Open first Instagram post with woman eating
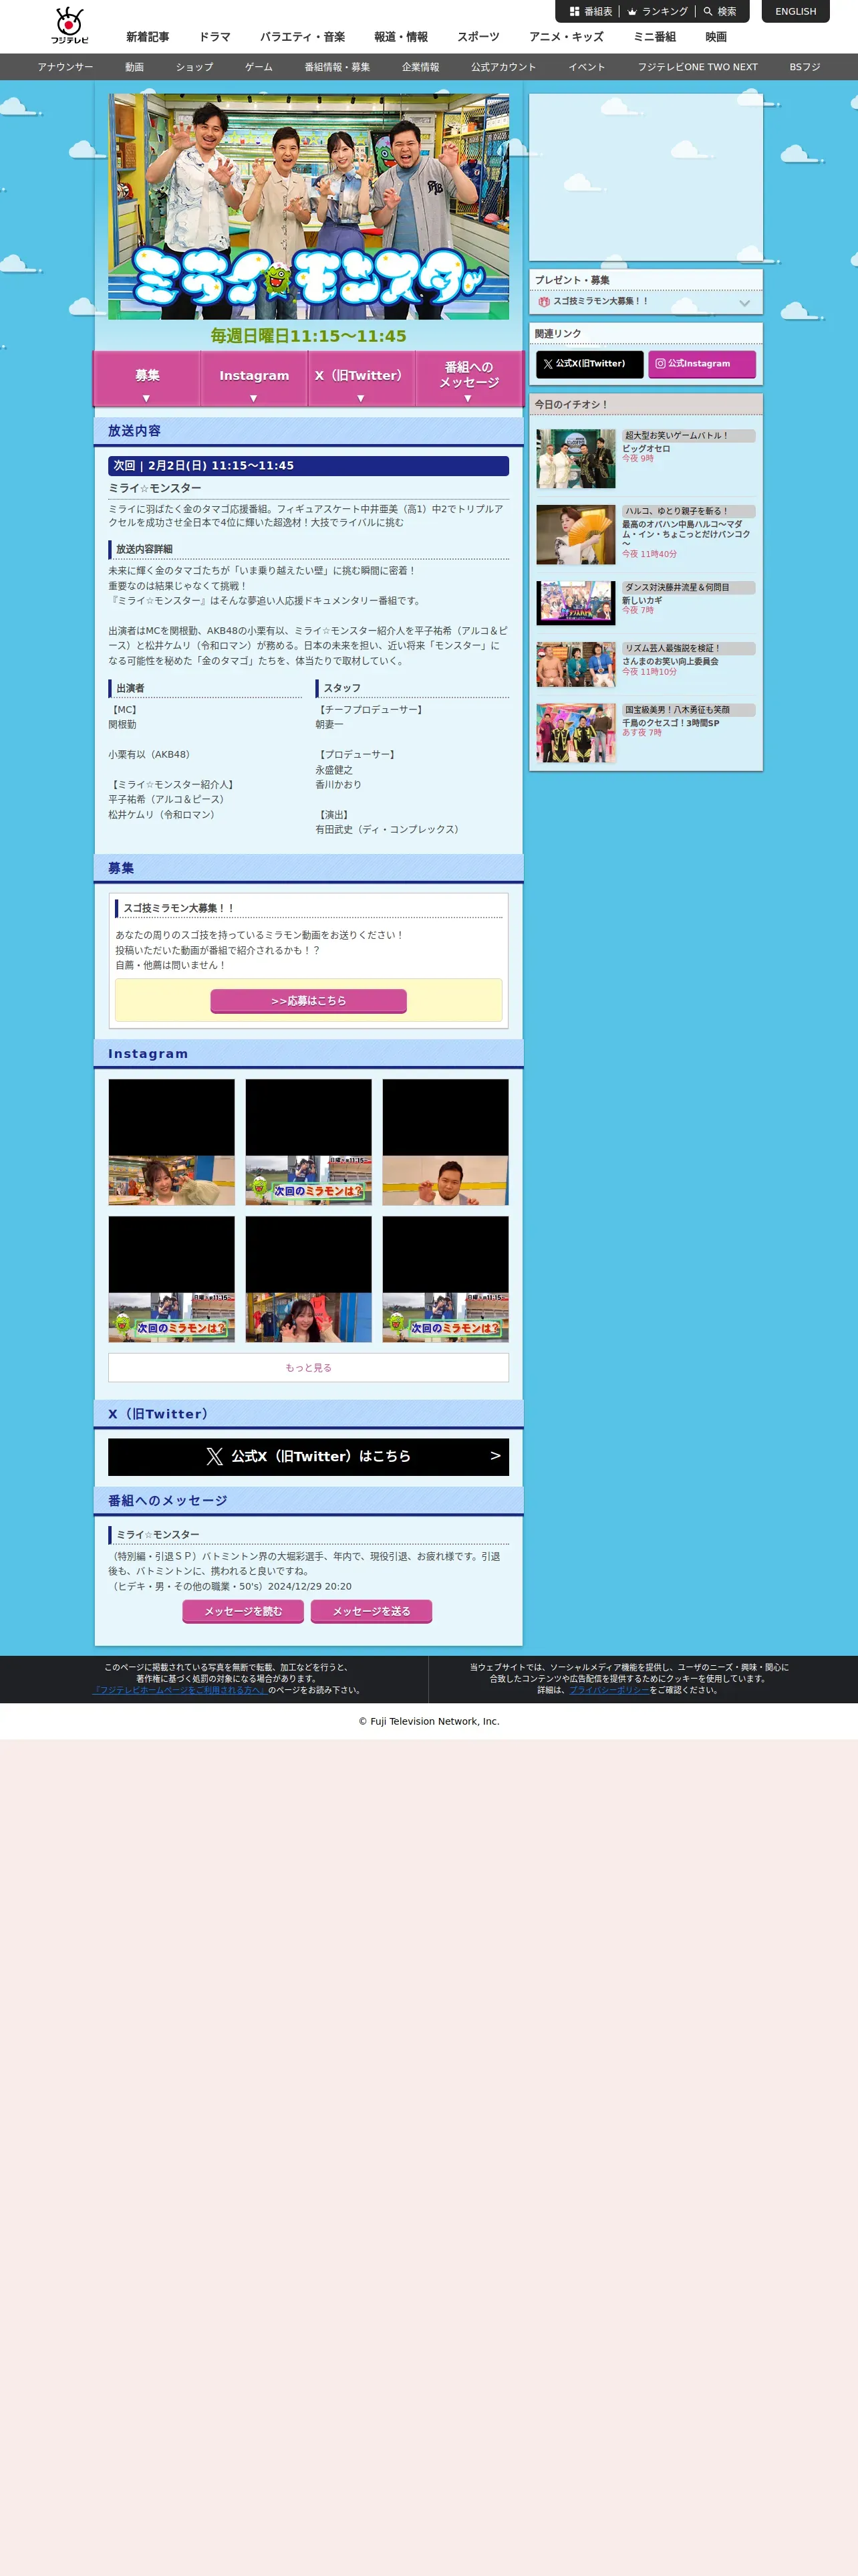Viewport: 858px width, 2576px height. pos(172,1142)
